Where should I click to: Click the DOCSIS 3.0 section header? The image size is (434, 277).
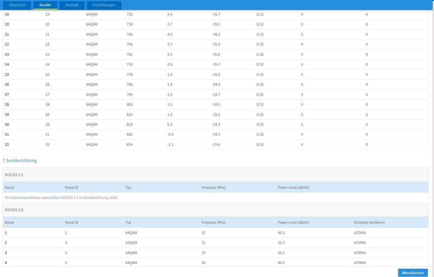click(x=216, y=210)
